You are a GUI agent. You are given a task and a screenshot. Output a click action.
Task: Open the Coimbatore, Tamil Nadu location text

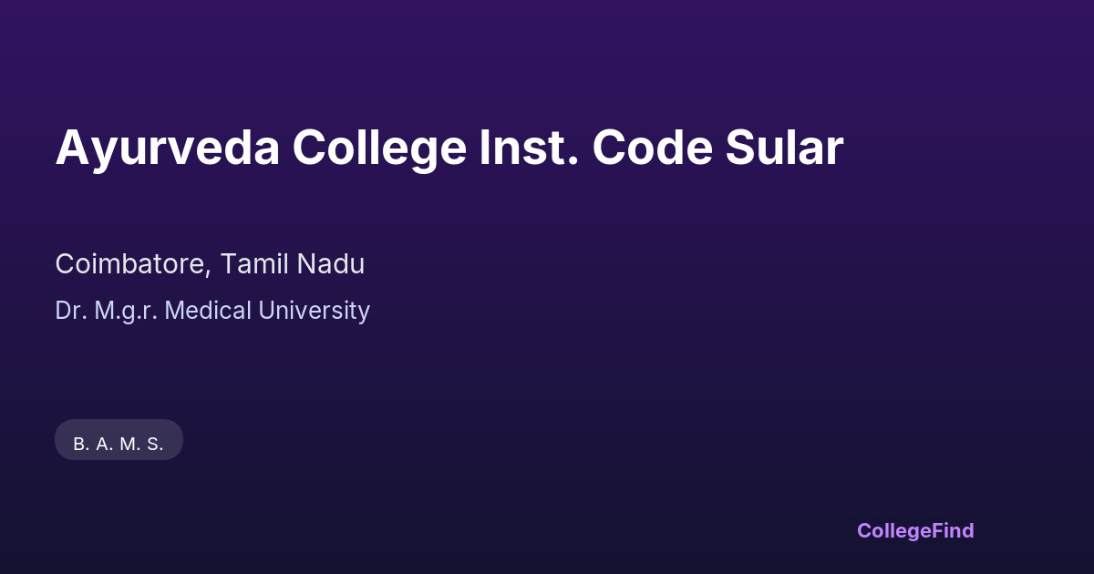pyautogui.click(x=210, y=264)
